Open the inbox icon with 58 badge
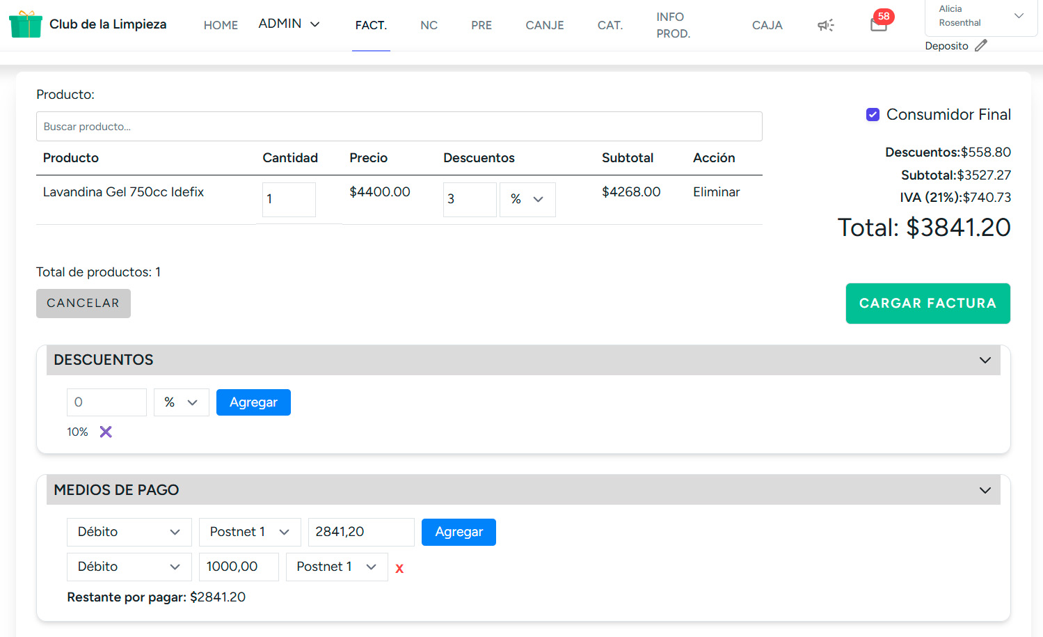This screenshot has height=637, width=1043. (879, 24)
